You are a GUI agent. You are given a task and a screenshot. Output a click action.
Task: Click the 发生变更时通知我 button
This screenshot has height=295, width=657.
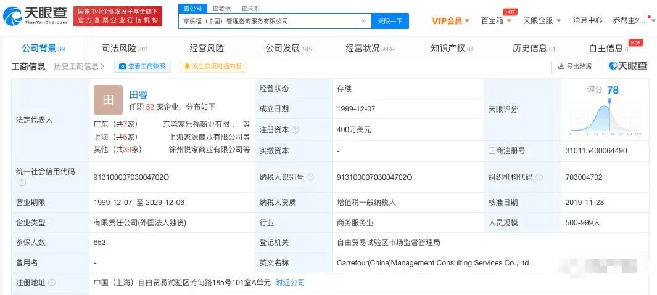tap(213, 66)
